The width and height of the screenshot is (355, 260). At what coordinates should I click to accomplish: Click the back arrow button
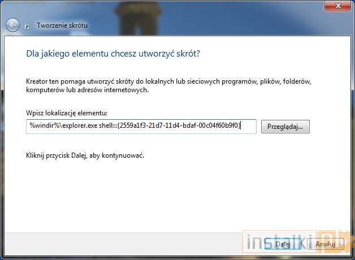click(12, 25)
